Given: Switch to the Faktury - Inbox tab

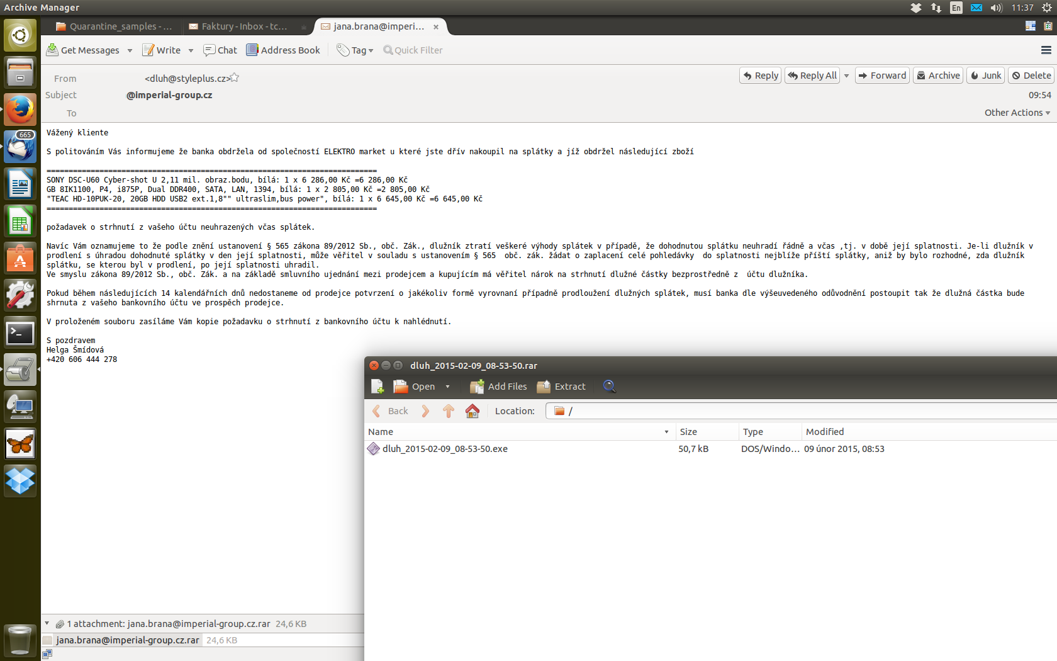Looking at the screenshot, I should click(244, 26).
